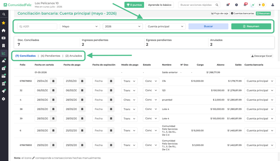Screen dimensions: 280x161
Task: Open the 2026 year dropdown
Action: click(x=123, y=26)
